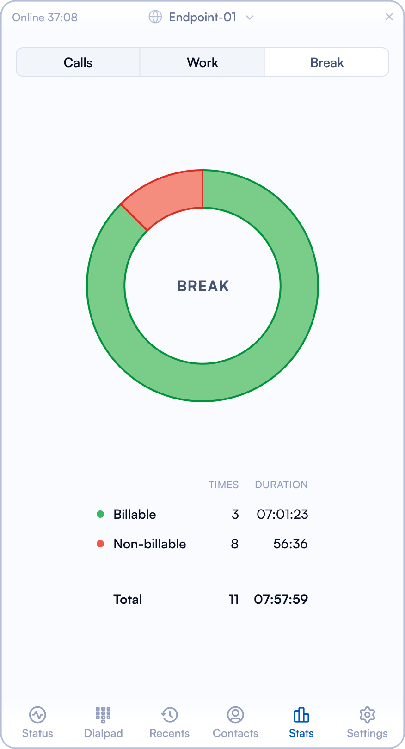Select the Total row summary
This screenshot has height=749, width=405.
[x=202, y=599]
